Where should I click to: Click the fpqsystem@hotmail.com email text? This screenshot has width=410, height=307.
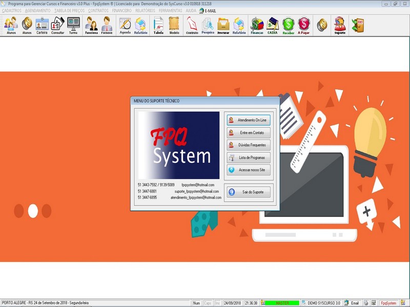coord(198,185)
